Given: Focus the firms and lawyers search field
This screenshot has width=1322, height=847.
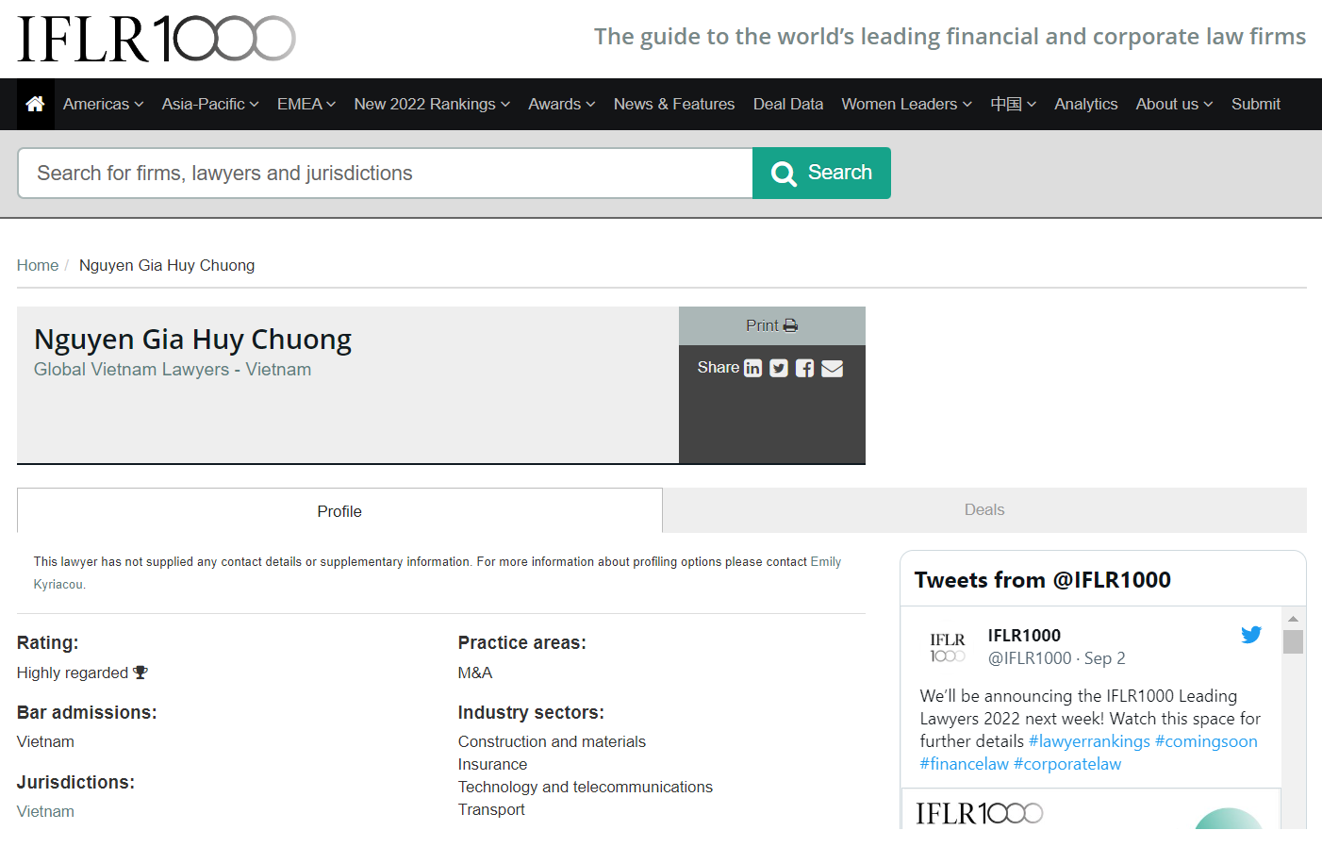Looking at the screenshot, I should 385,174.
